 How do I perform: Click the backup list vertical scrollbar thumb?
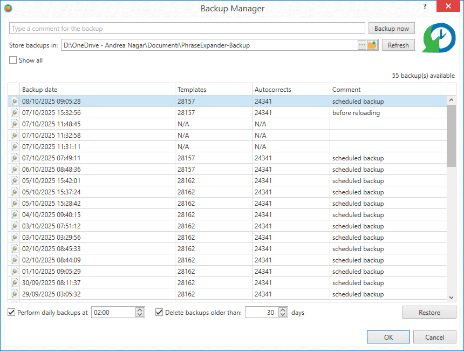451,135
